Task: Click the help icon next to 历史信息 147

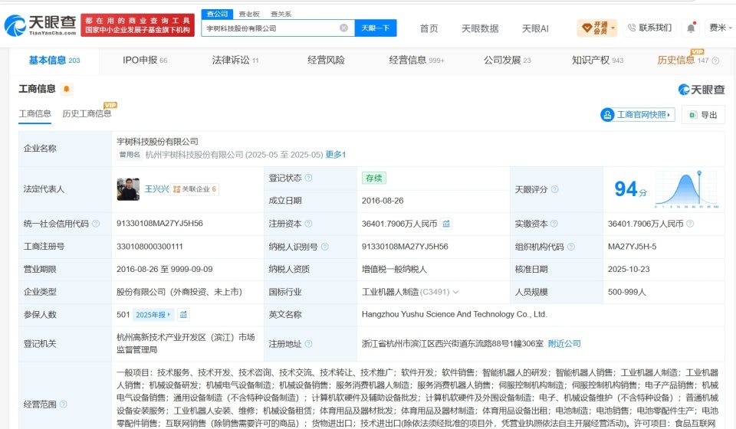Action: 715,61
